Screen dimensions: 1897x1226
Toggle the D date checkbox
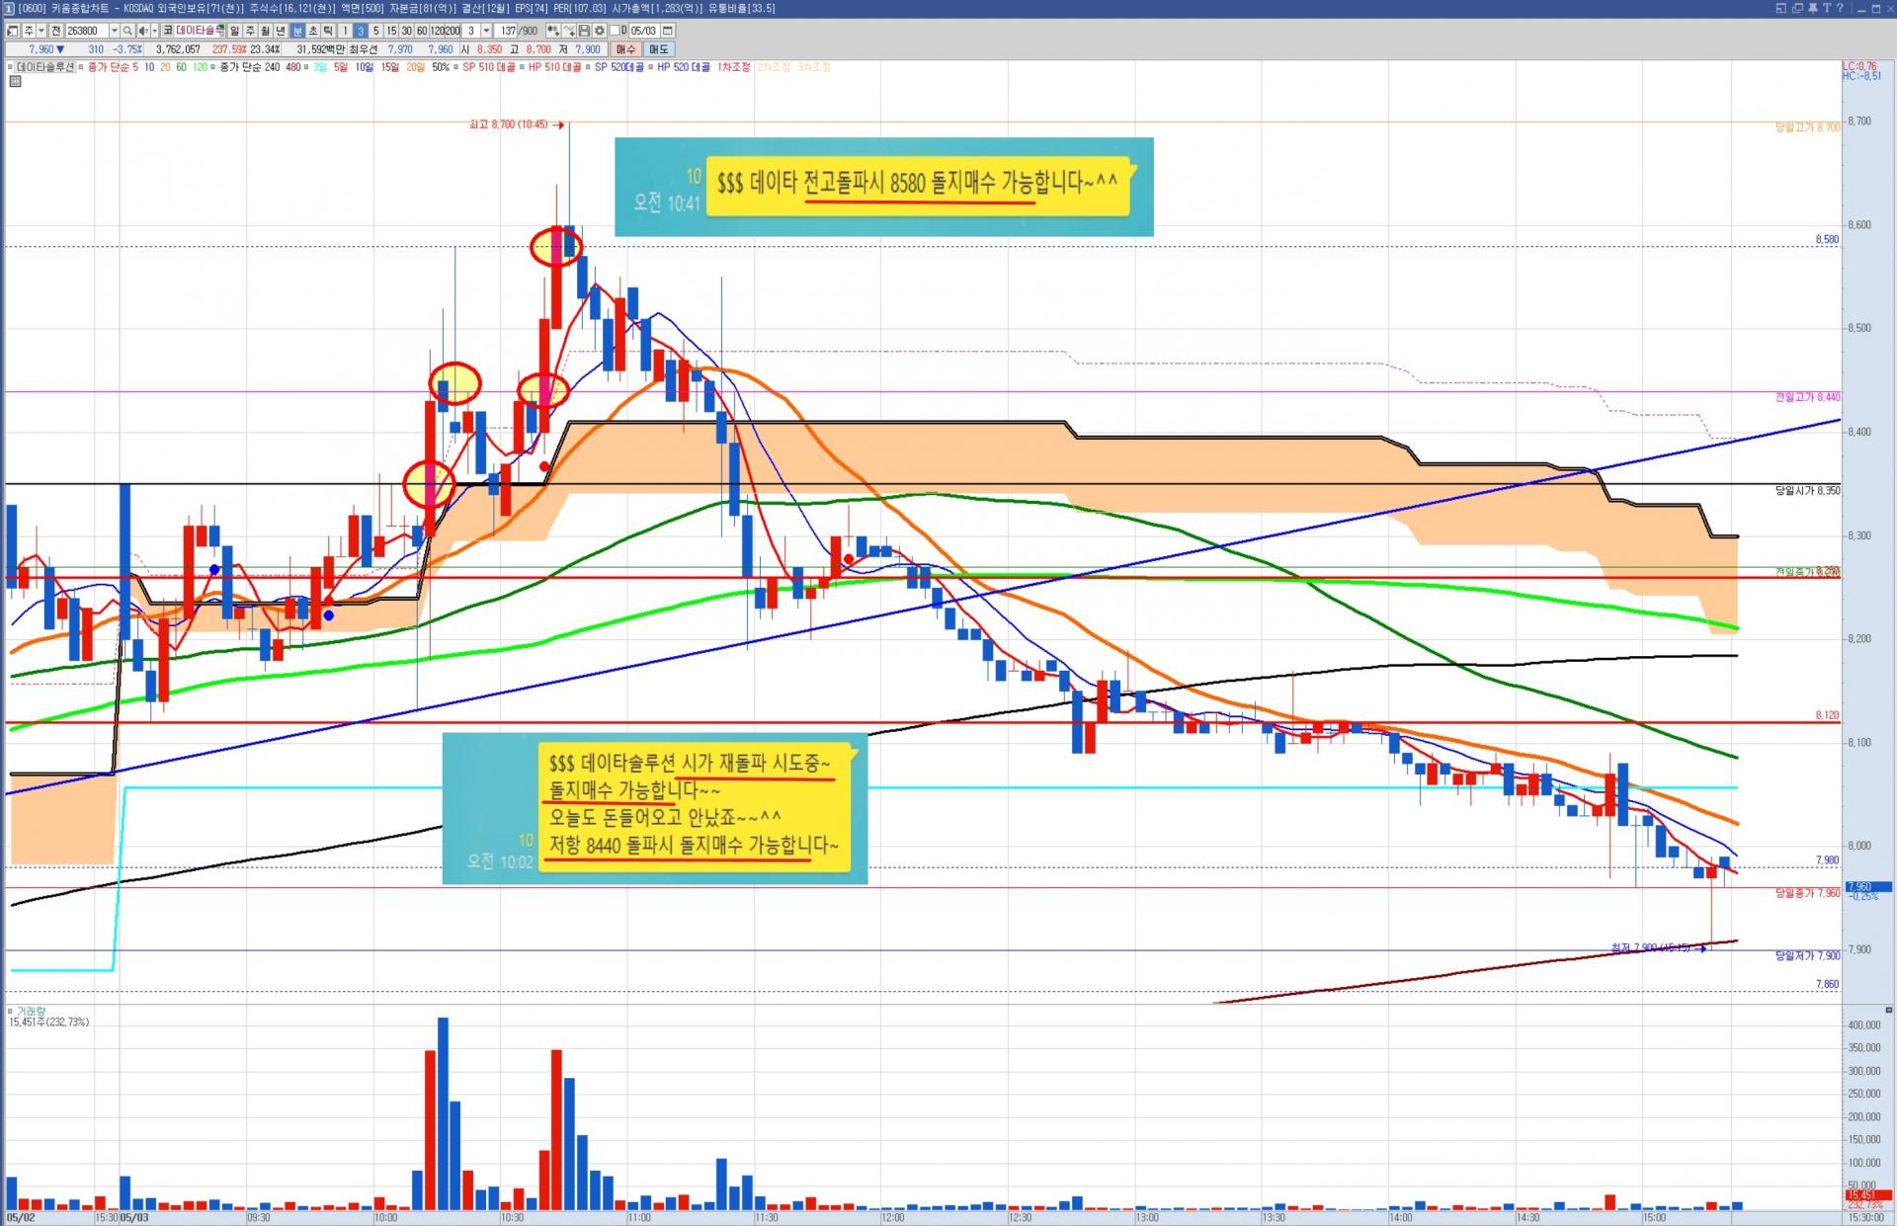[x=615, y=31]
